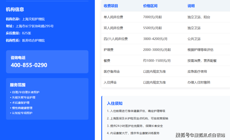Screen dimensions: 230x140
Task: Click the 机构信息 heading
Action: pos(15,9)
